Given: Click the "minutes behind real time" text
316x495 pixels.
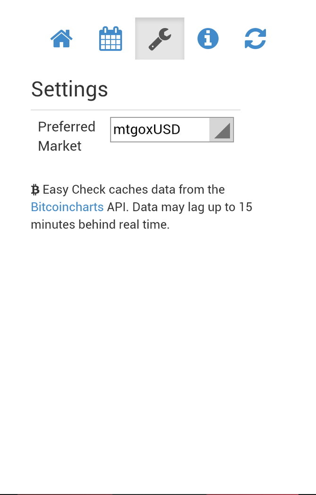Looking at the screenshot, I should point(100,224).
